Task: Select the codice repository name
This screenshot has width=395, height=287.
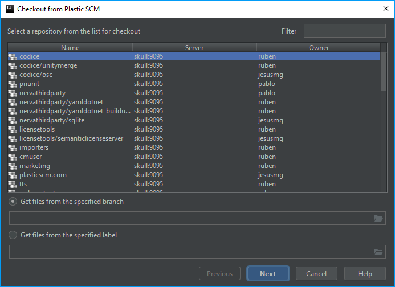Action: click(30, 56)
